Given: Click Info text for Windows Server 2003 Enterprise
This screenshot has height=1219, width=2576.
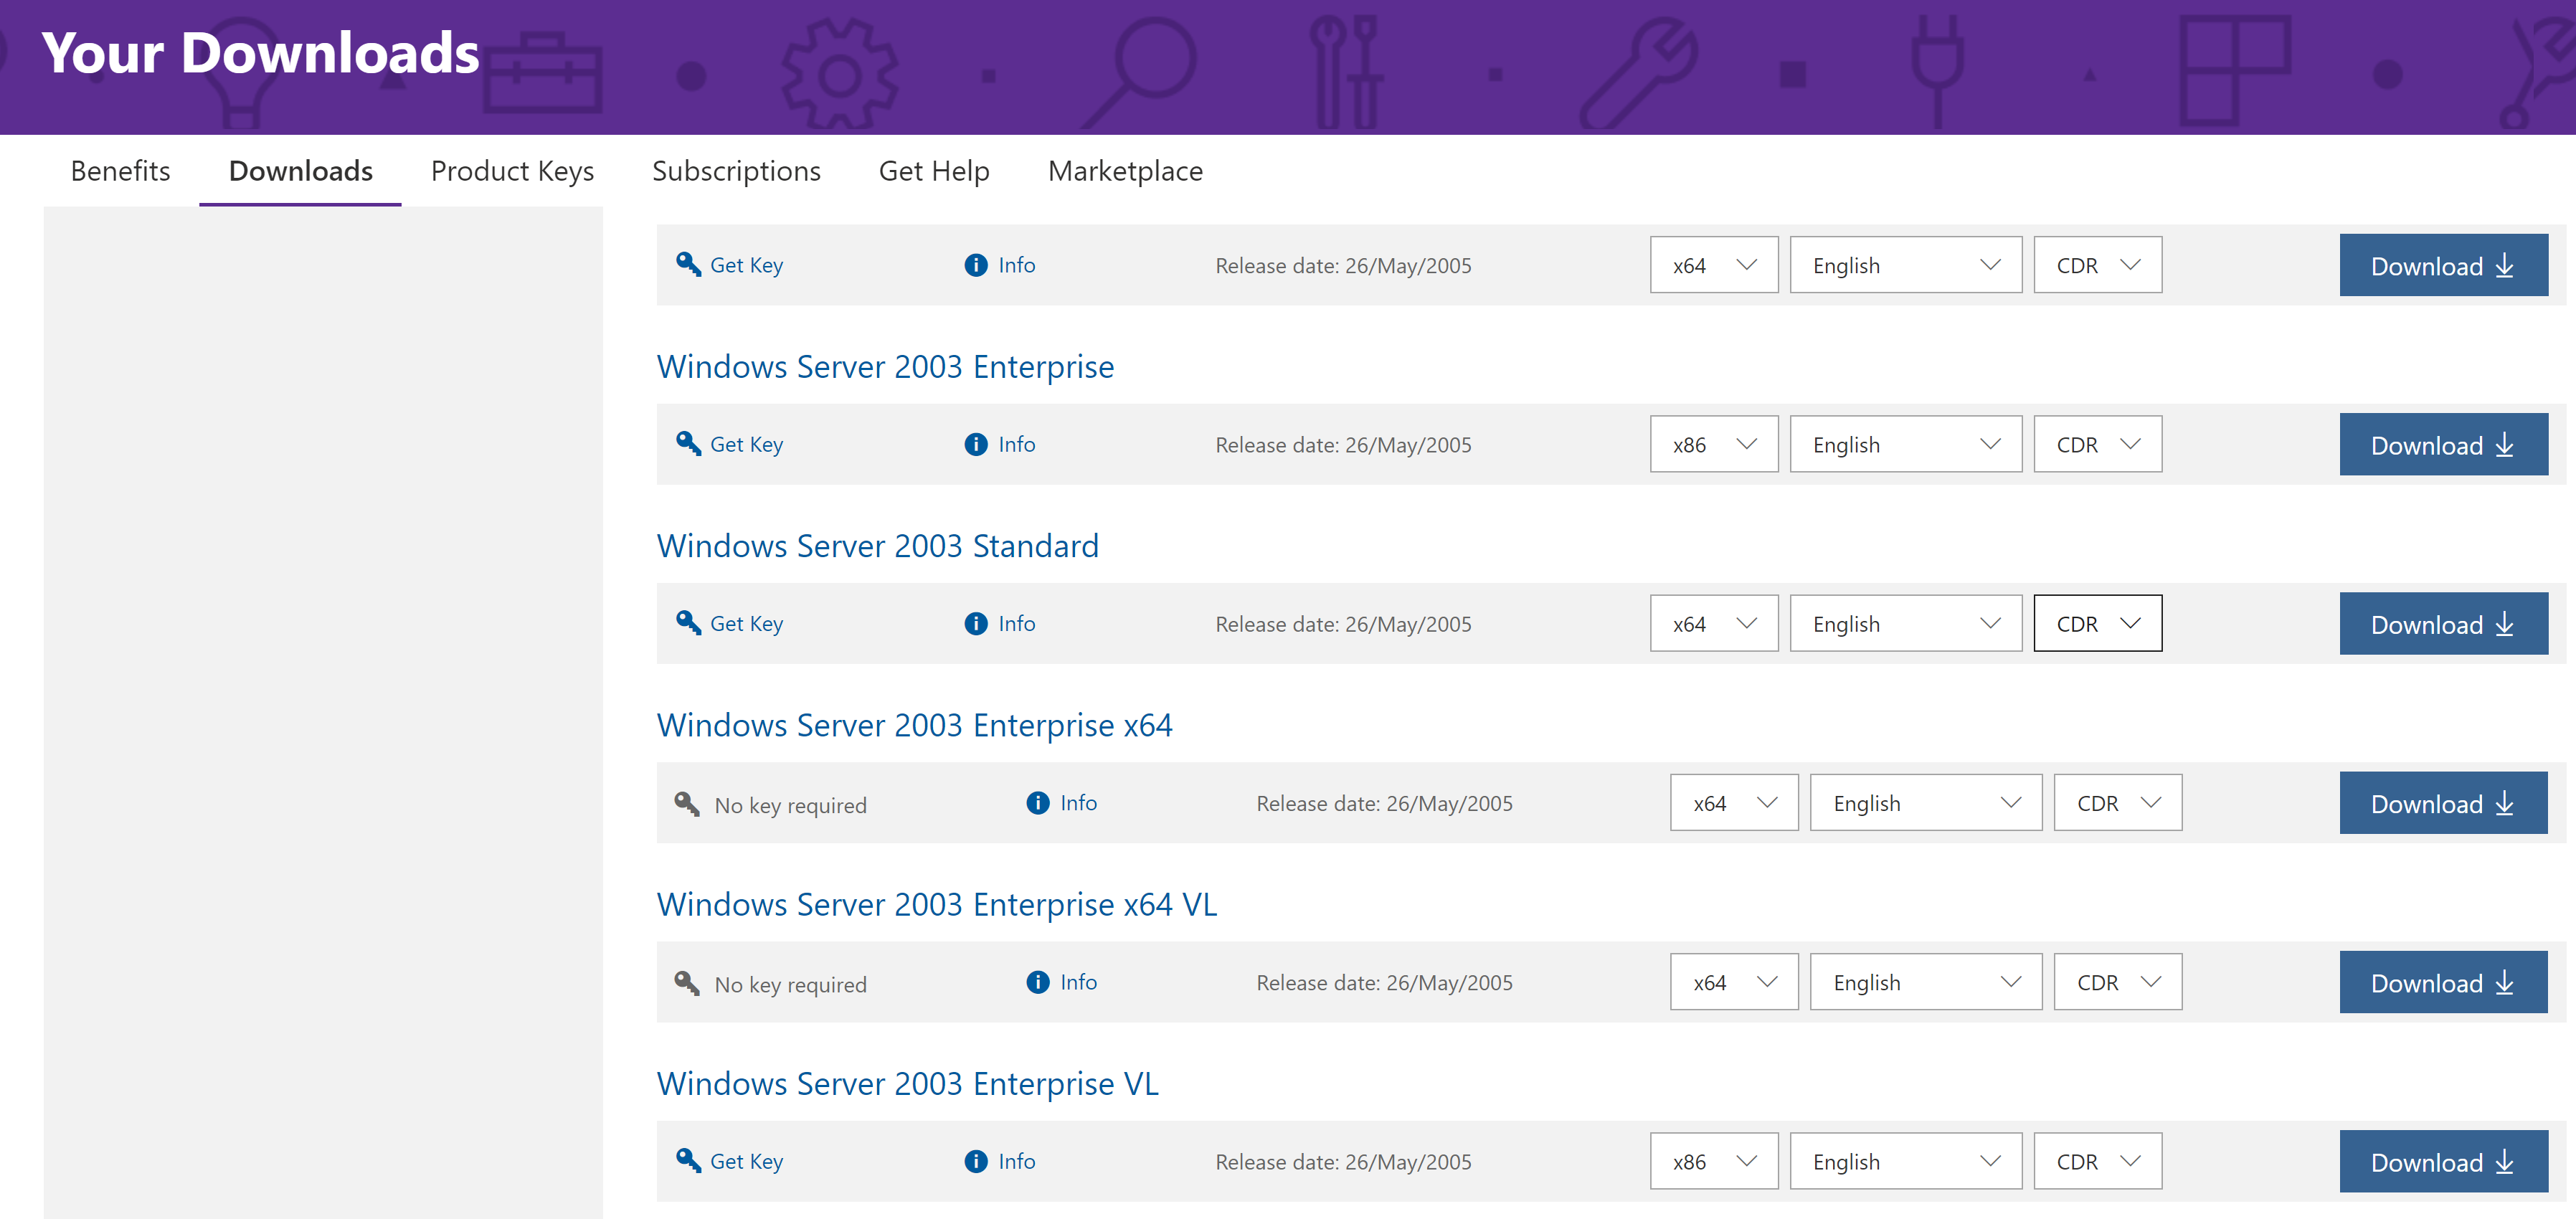Looking at the screenshot, I should click(1016, 444).
